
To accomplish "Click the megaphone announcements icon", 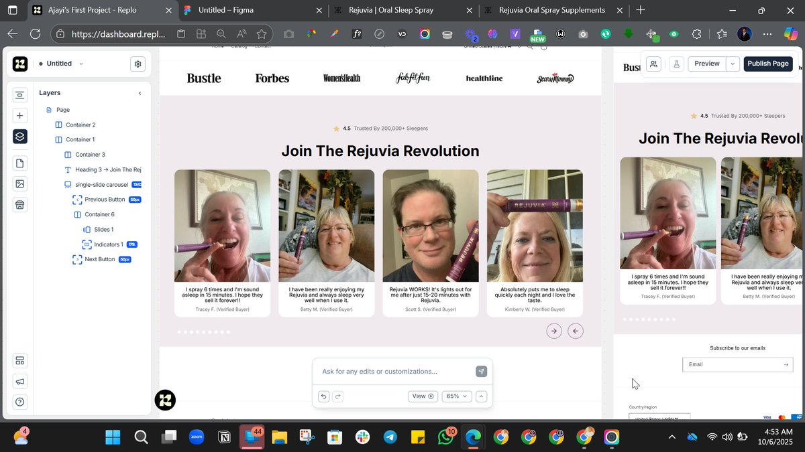I will 20,382.
